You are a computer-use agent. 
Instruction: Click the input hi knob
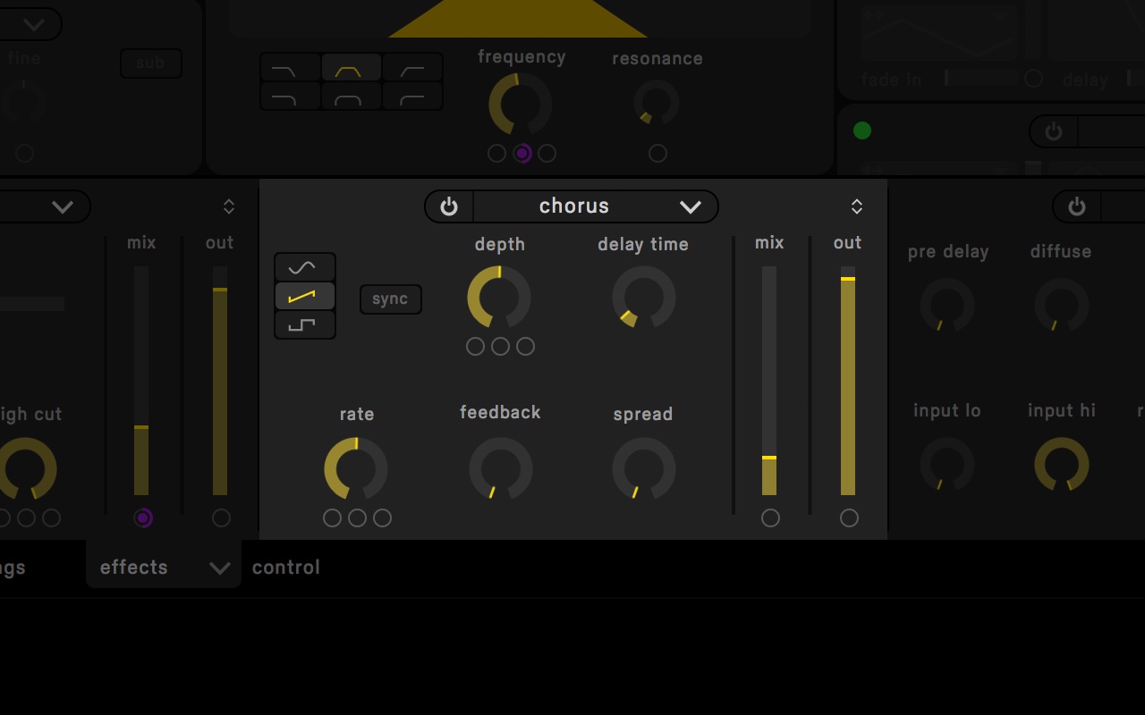1062,464
